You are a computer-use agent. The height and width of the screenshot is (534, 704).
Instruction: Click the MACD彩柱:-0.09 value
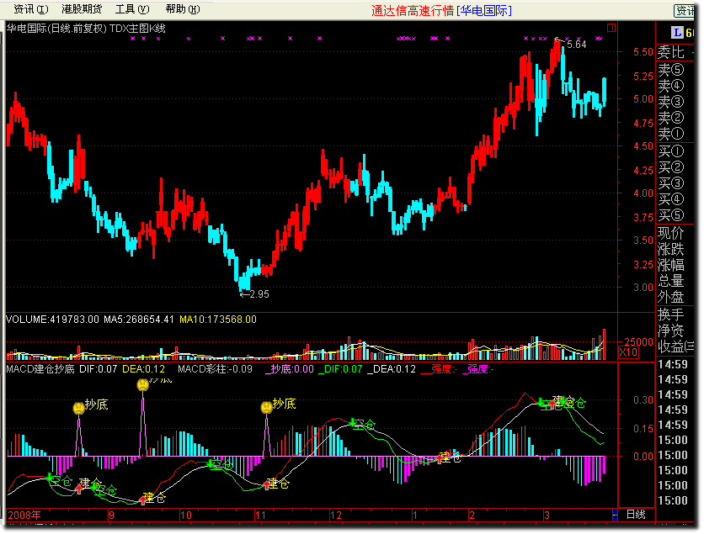coord(215,369)
